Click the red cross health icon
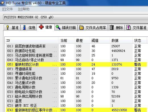Viewport: 148px width, 112px height. click(x=41, y=27)
